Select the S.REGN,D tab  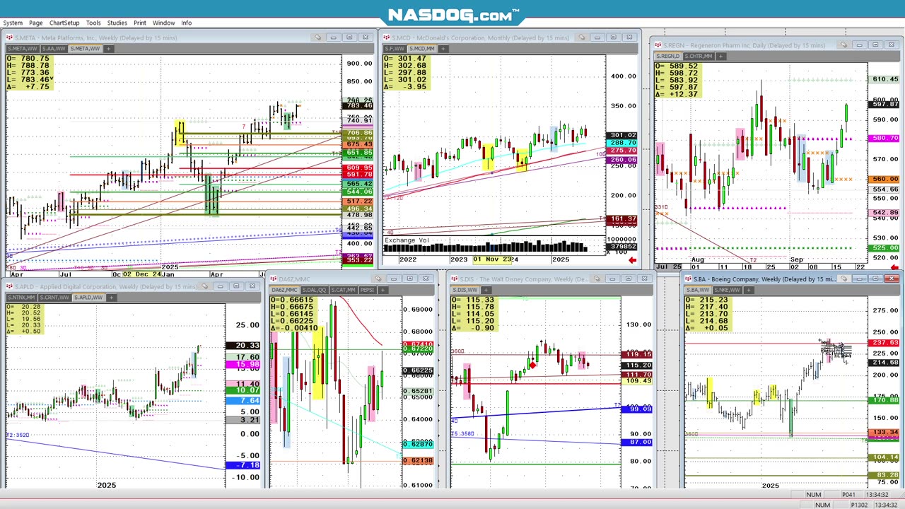tap(668, 57)
